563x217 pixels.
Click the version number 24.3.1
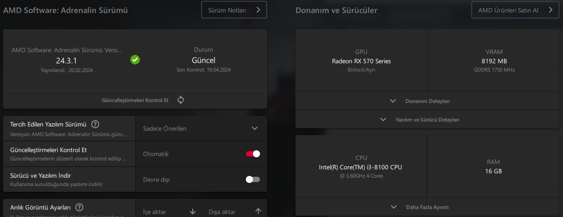coord(66,61)
